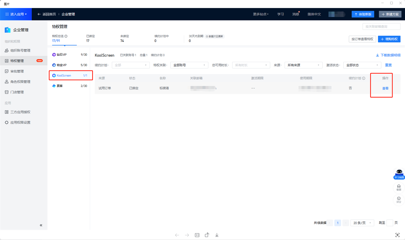Image resolution: width=405 pixels, height=240 pixels.
Task: Click the 1:1 actual size viewer icon
Action: pos(197,235)
